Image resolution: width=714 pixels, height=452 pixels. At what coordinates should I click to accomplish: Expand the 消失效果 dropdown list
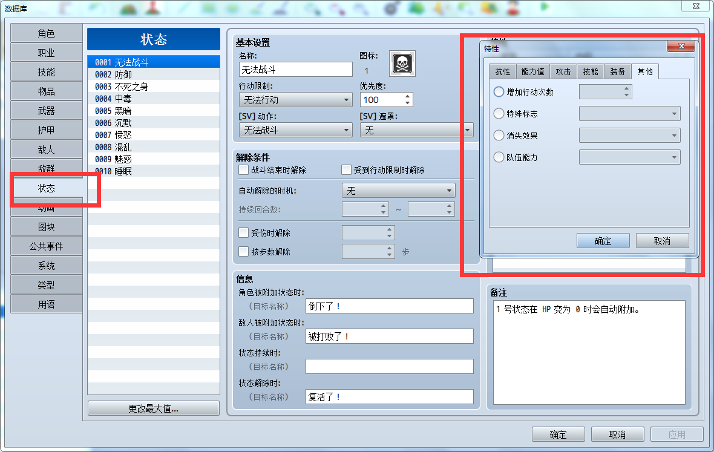click(x=630, y=136)
